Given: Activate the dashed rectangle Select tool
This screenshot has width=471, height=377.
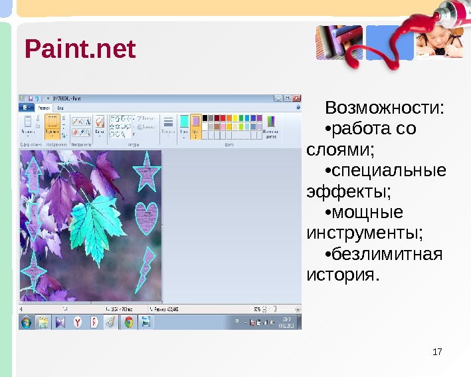Looking at the screenshot, I should [x=52, y=122].
